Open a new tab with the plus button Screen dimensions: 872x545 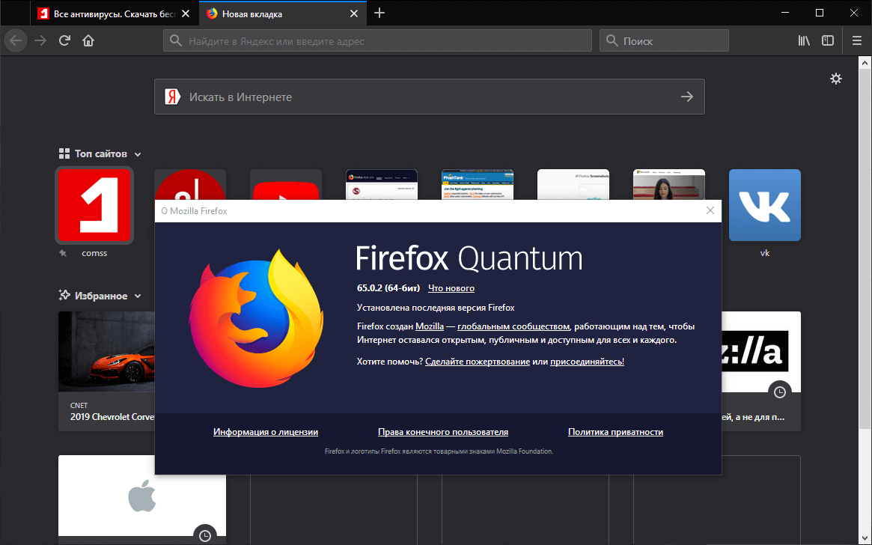click(x=379, y=13)
